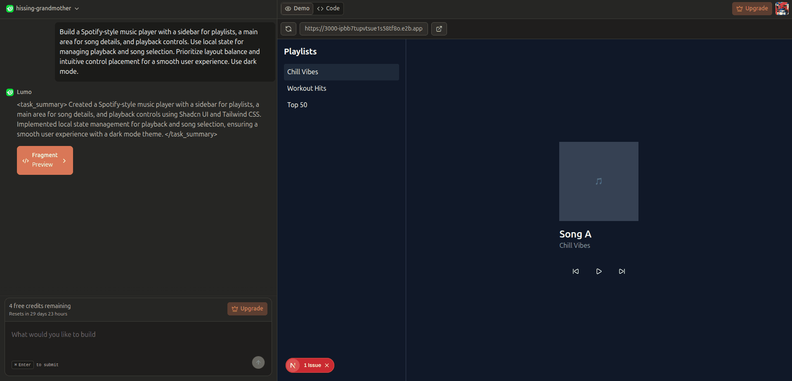
Task: Click the preview URL address field
Action: click(x=363, y=28)
